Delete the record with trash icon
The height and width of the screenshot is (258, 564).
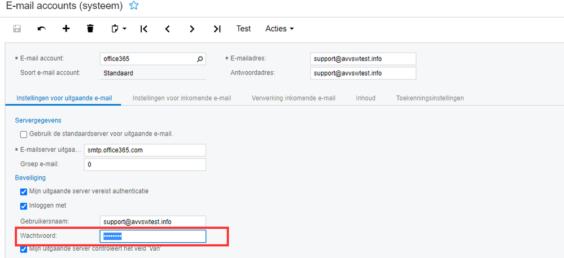pos(90,29)
